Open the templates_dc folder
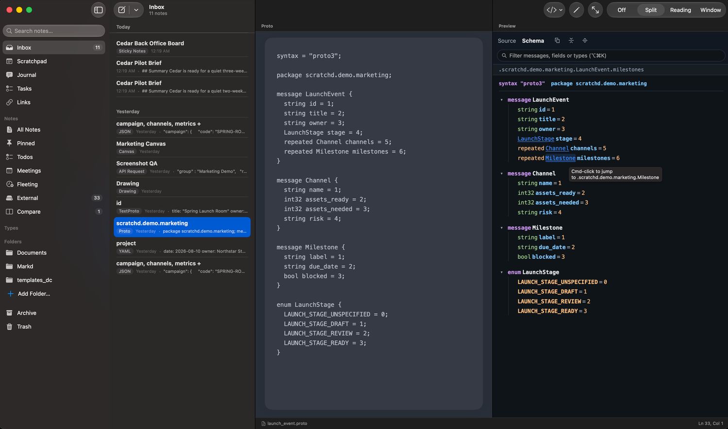This screenshot has width=728, height=429. point(54,280)
